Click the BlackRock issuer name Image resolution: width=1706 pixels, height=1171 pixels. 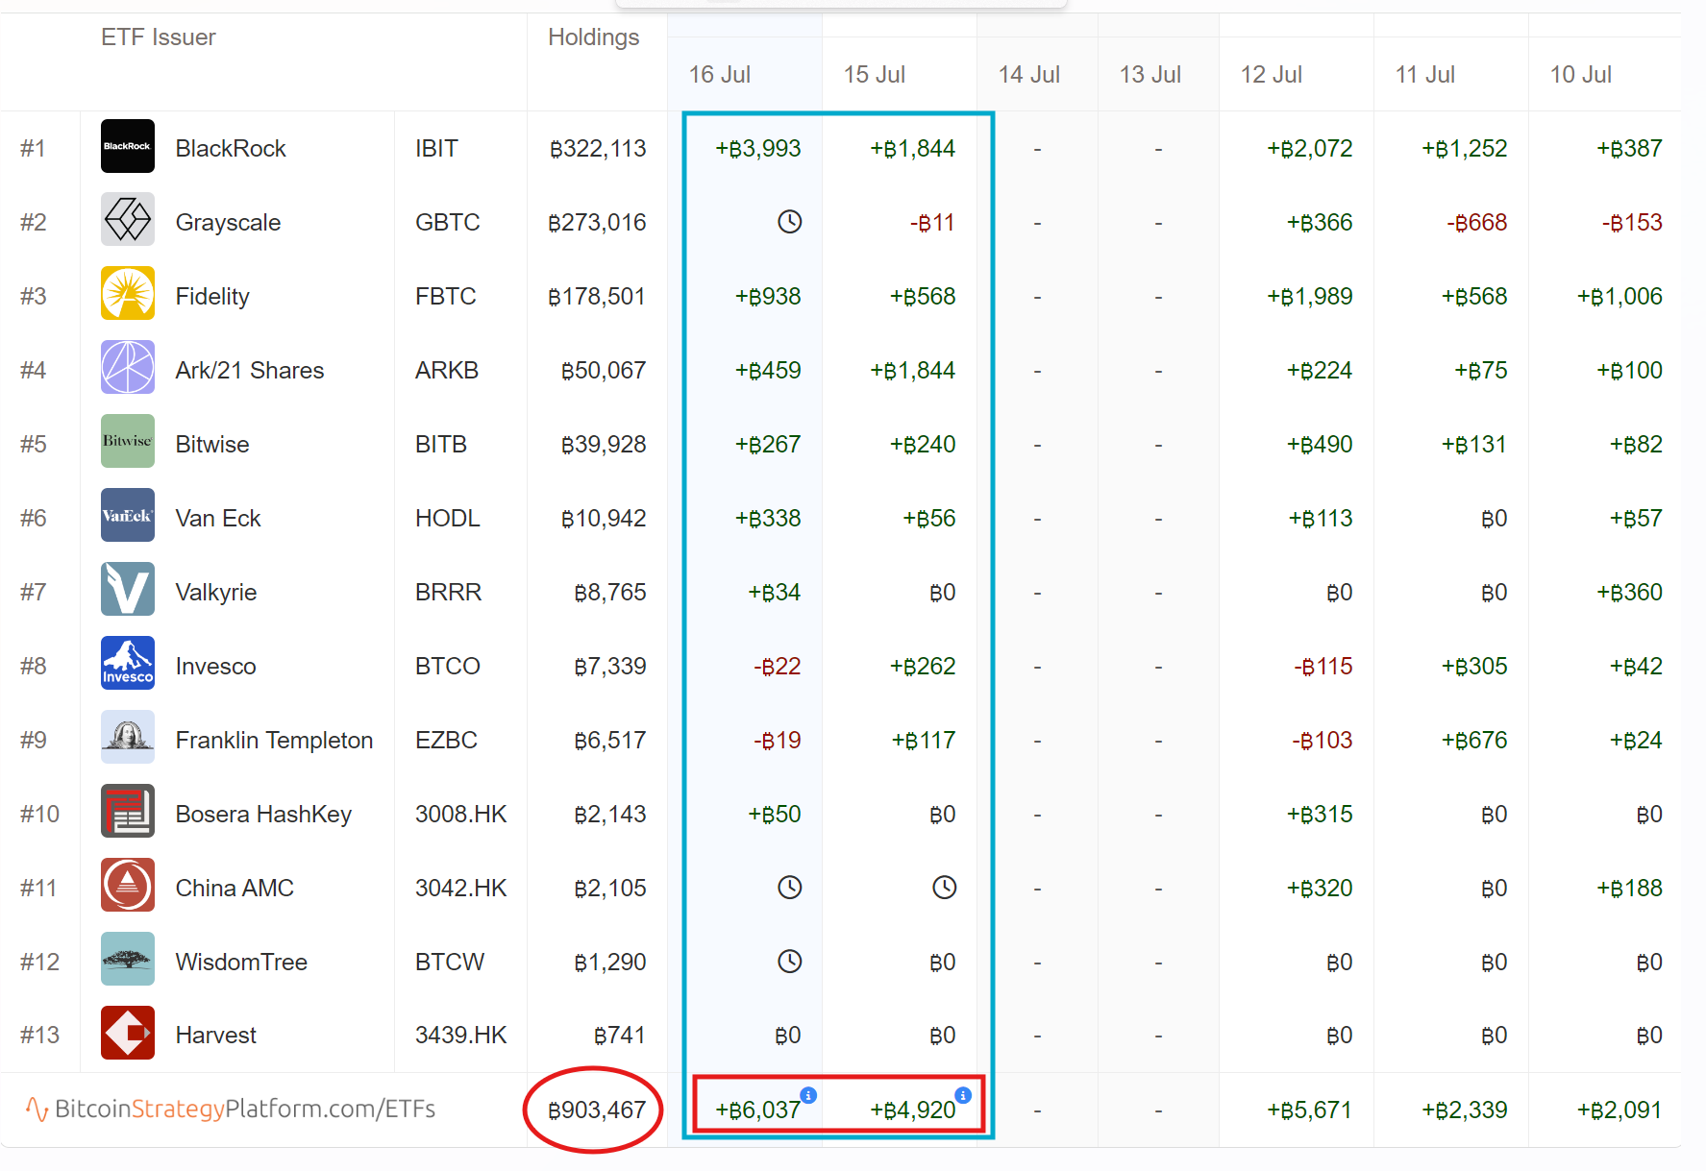pyautogui.click(x=231, y=149)
